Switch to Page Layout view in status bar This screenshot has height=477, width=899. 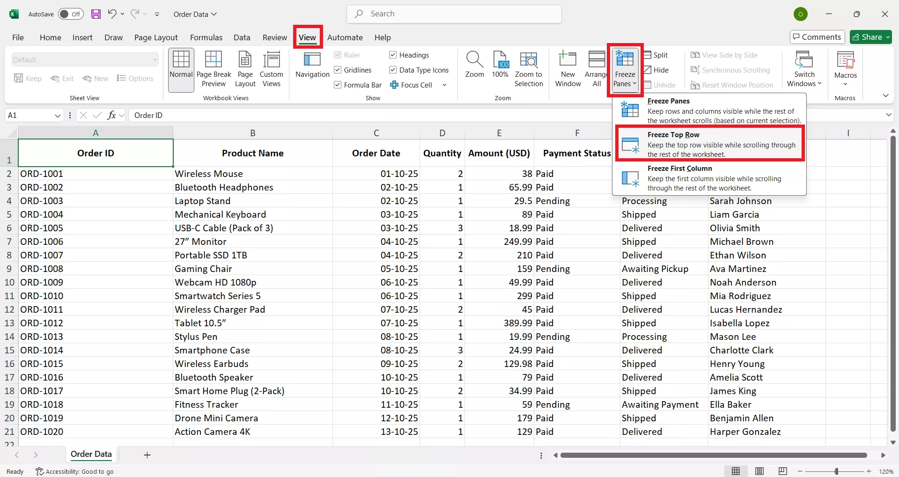(759, 471)
